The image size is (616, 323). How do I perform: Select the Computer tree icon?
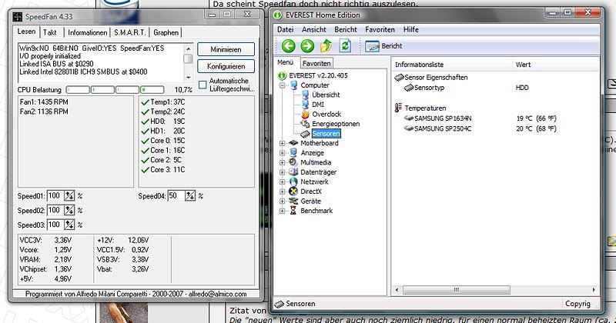[294, 85]
